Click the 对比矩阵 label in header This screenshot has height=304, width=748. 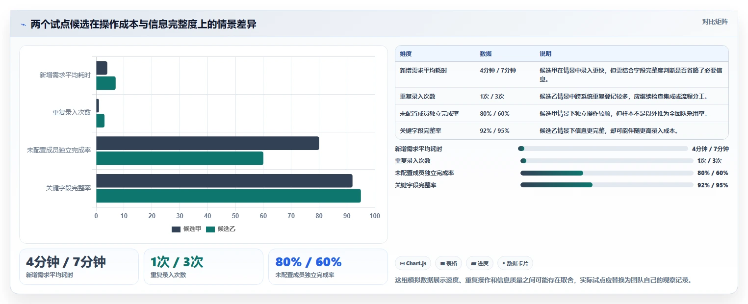(715, 22)
